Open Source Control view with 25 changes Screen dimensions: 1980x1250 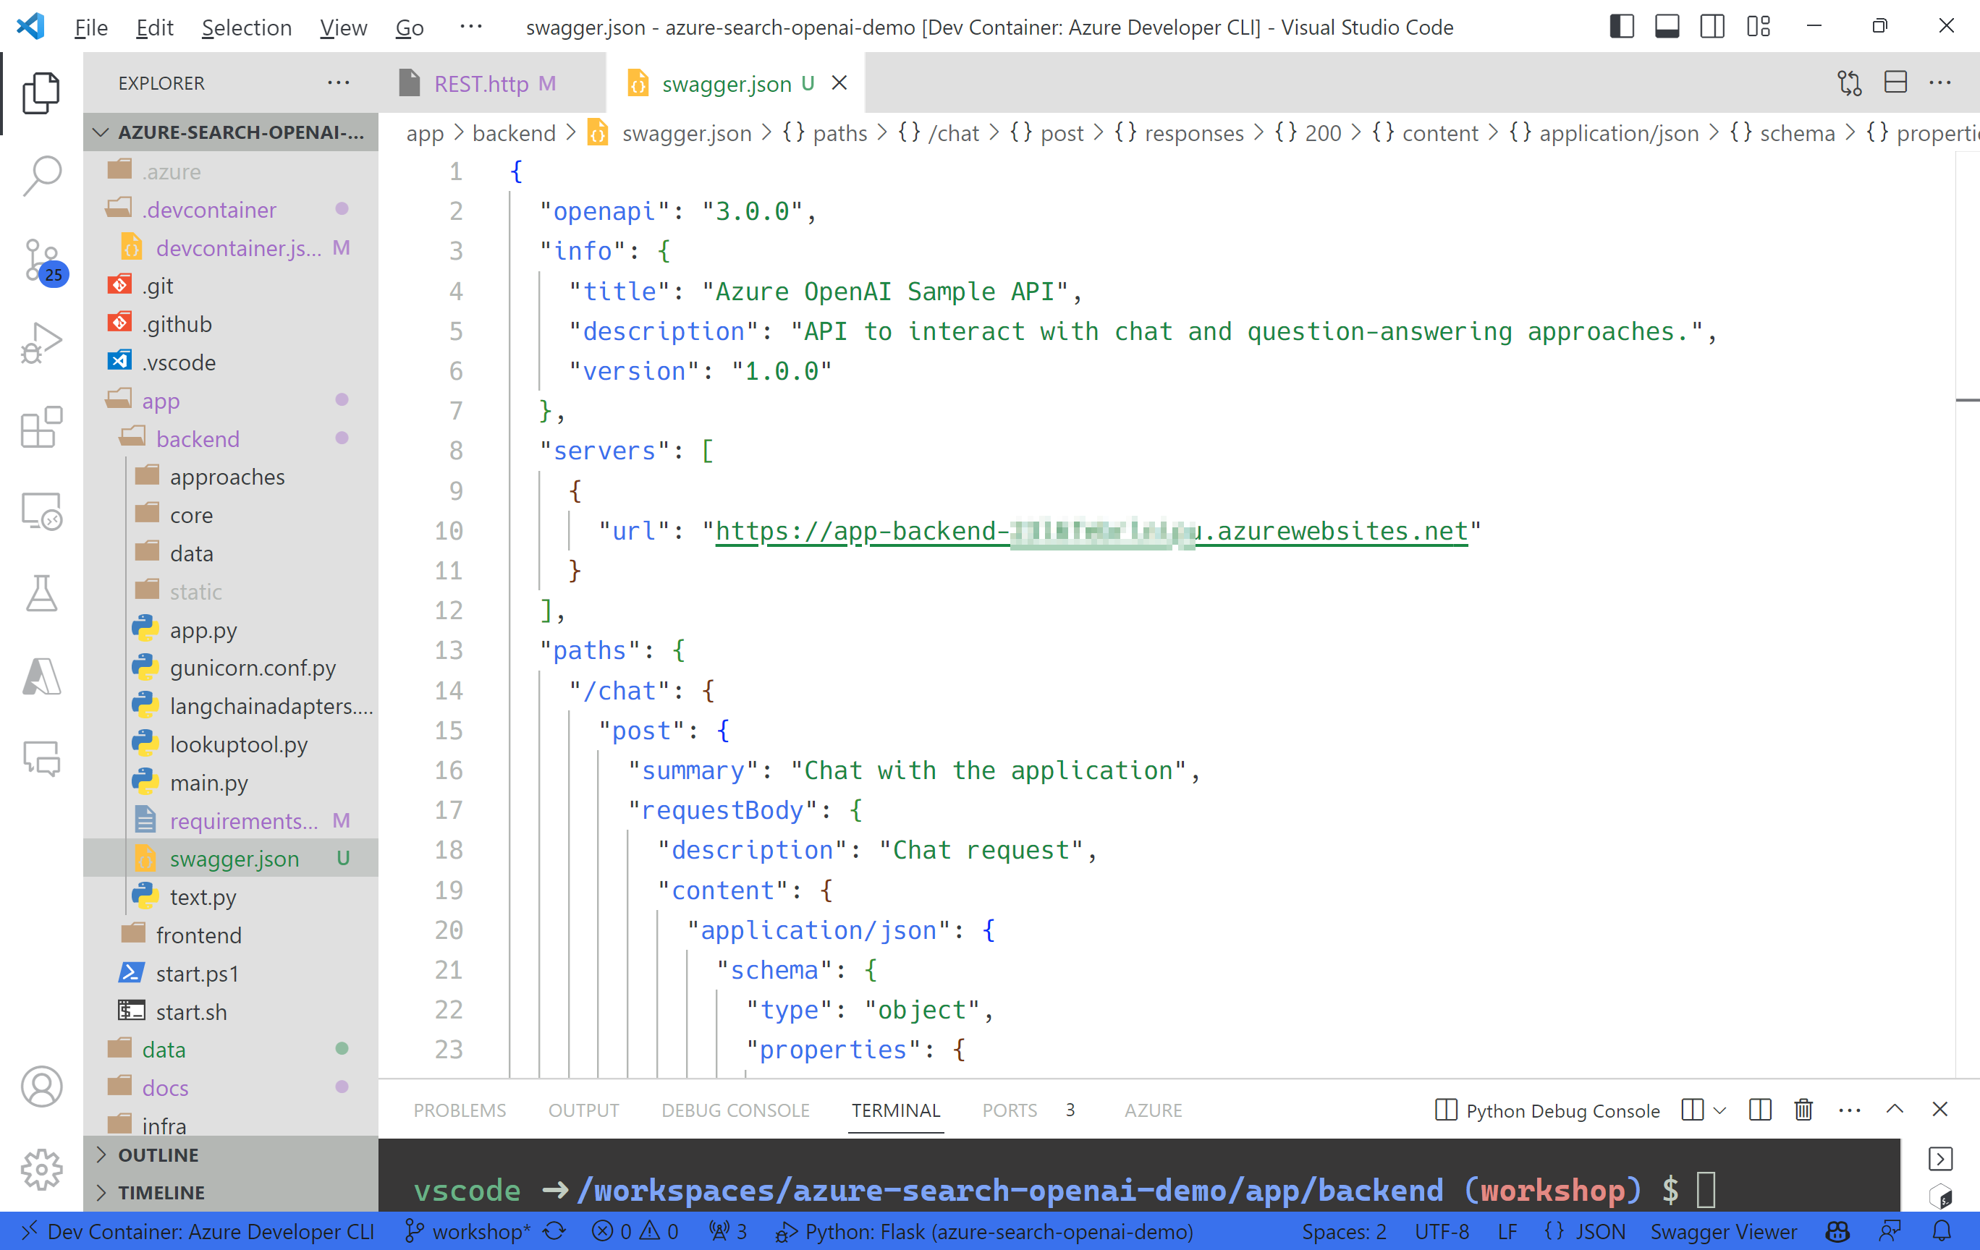coord(41,260)
